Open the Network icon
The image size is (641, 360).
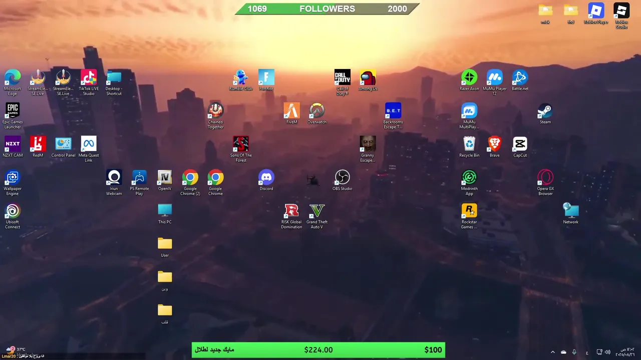click(570, 214)
